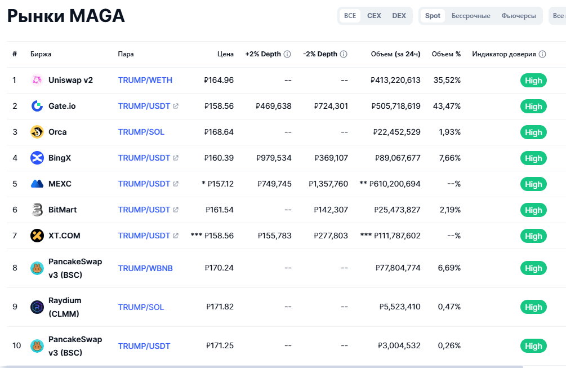The height and width of the screenshot is (368, 566).
Task: Click the MEXC exchange logo
Action: click(37, 184)
